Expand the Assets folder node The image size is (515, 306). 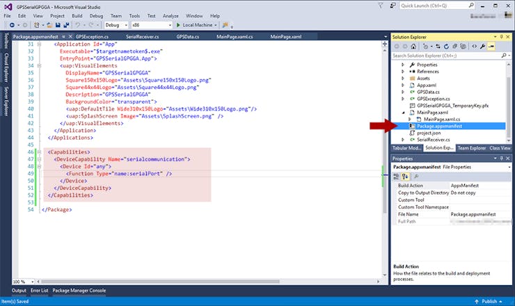pos(403,79)
